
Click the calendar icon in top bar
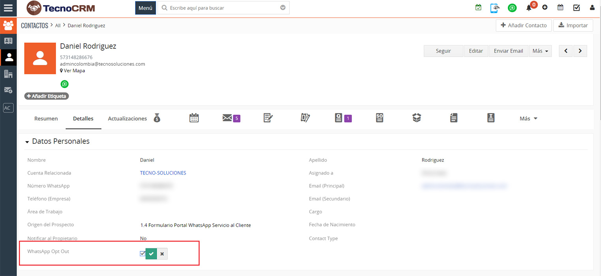560,7
